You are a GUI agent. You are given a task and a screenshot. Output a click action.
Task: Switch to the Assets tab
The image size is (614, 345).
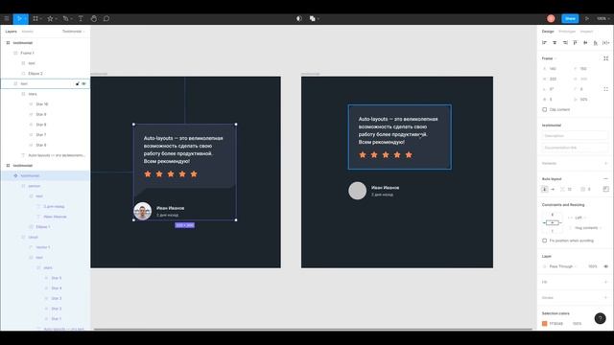pos(28,32)
